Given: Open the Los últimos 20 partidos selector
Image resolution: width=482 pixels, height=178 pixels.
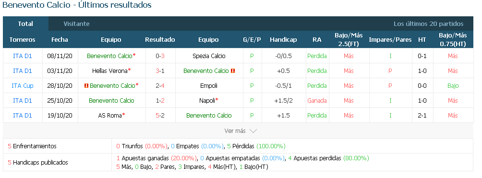Looking at the screenshot, I should 429,24.
